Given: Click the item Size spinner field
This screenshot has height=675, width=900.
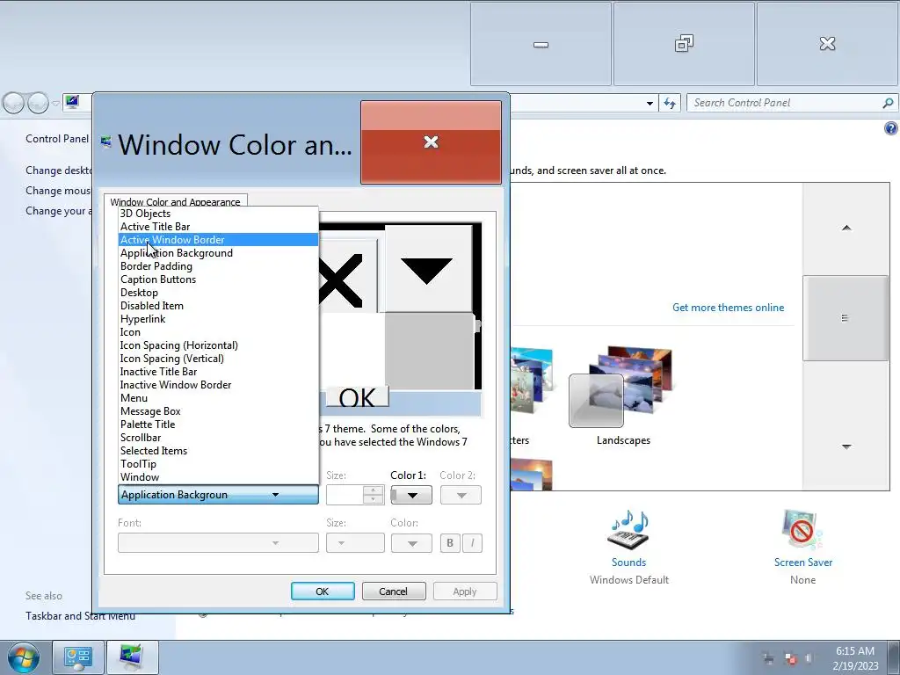Looking at the screenshot, I should (355, 495).
